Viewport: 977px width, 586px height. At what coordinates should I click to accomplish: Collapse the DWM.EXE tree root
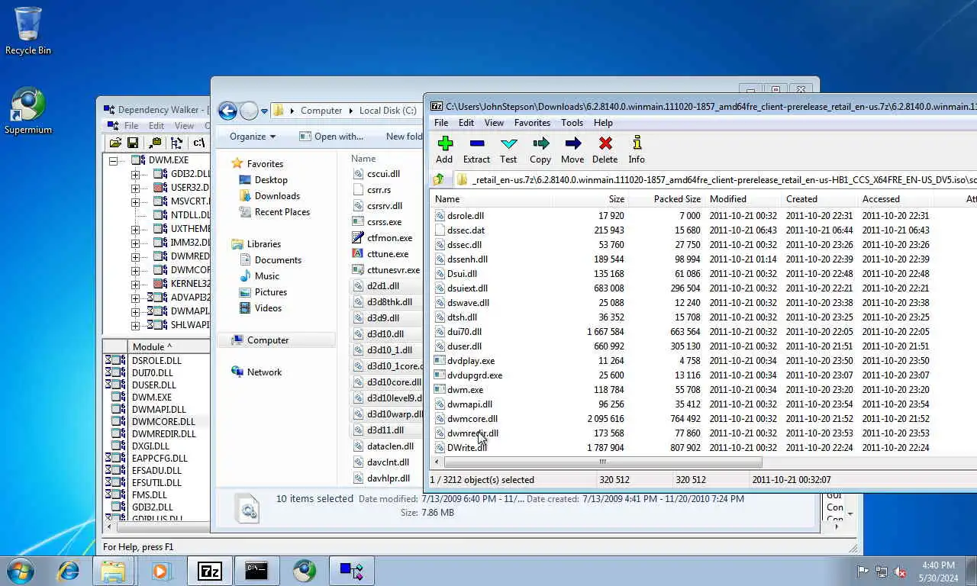click(113, 161)
